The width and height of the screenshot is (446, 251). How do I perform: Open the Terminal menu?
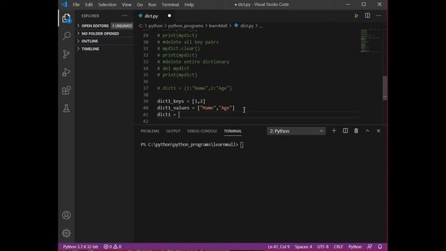tap(170, 5)
